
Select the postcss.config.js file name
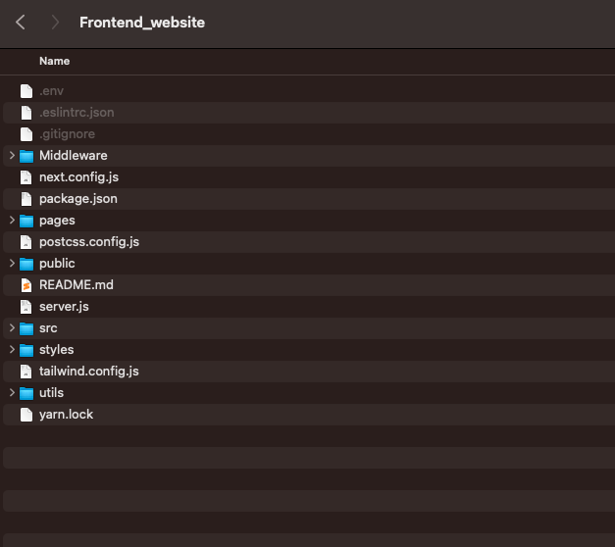(89, 242)
